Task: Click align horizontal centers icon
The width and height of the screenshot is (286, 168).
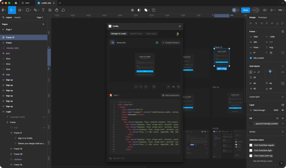Action: (x=256, y=24)
